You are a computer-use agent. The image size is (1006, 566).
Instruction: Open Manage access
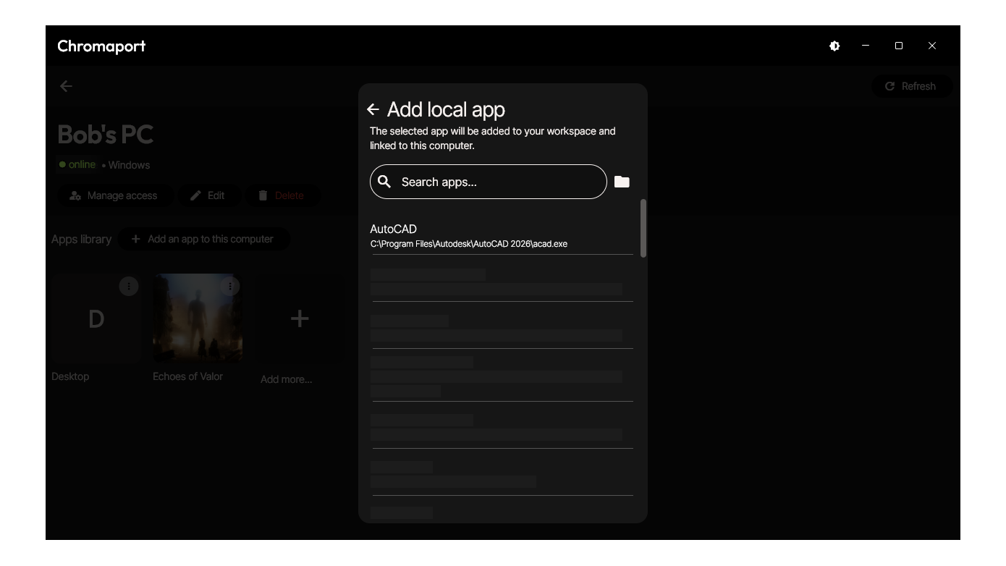(114, 195)
